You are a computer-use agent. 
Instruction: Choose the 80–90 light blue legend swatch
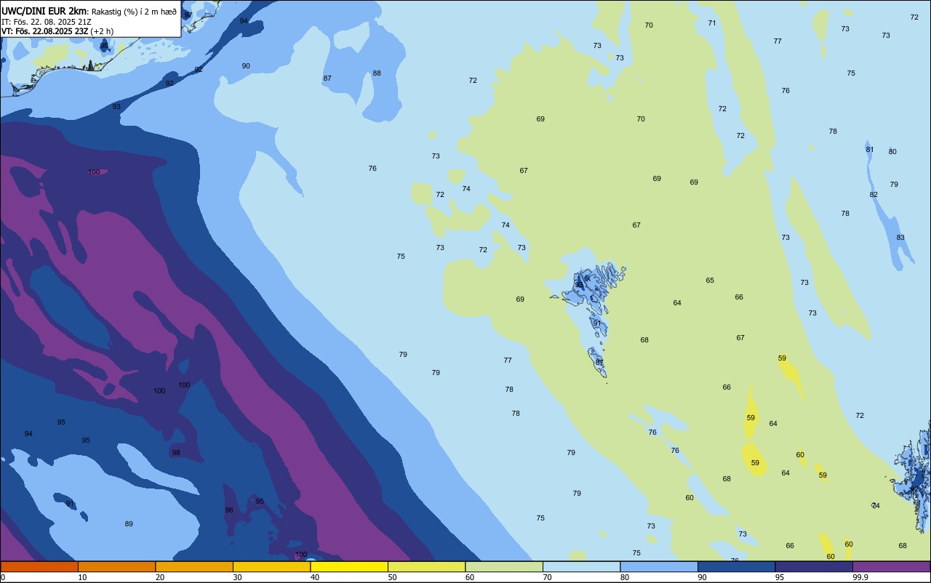coord(659,566)
